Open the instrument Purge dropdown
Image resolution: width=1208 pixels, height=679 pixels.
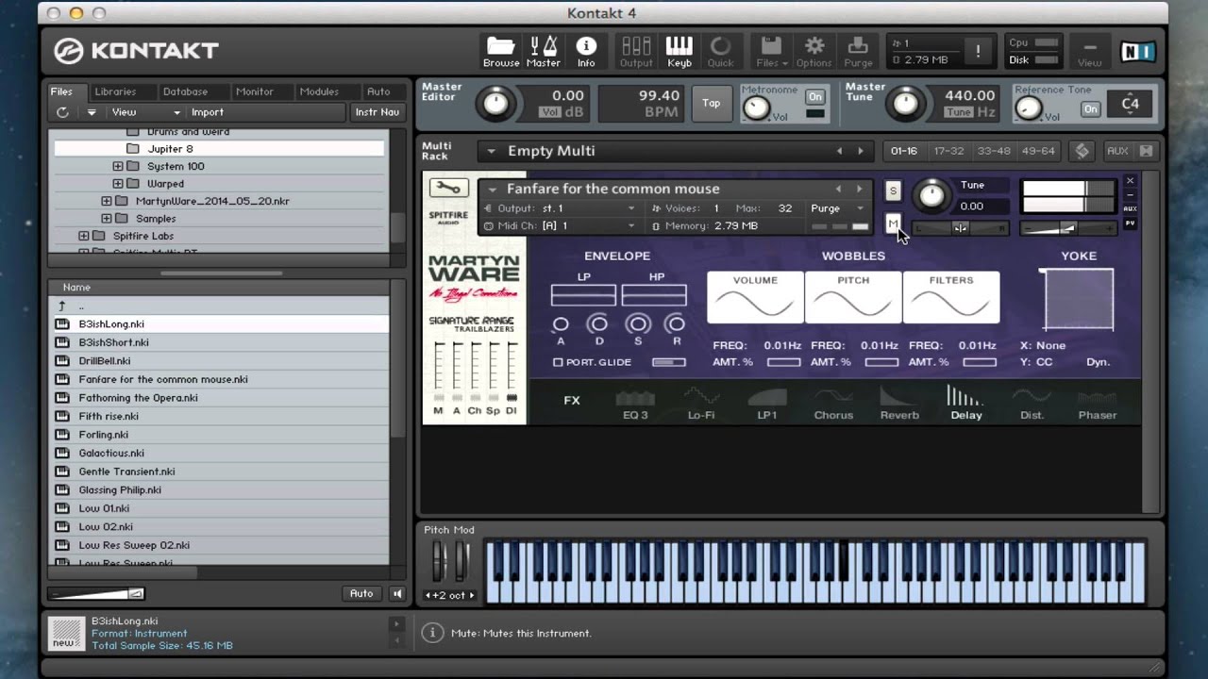click(836, 208)
